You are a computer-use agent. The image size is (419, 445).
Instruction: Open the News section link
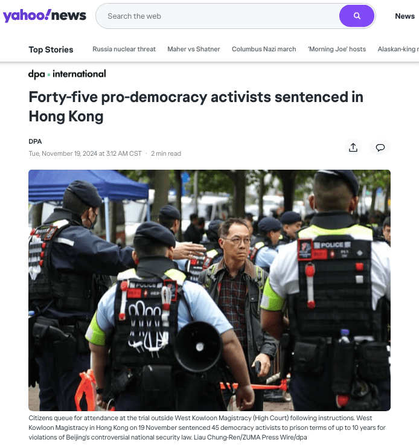click(405, 16)
